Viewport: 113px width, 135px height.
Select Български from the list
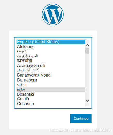tap(51, 80)
